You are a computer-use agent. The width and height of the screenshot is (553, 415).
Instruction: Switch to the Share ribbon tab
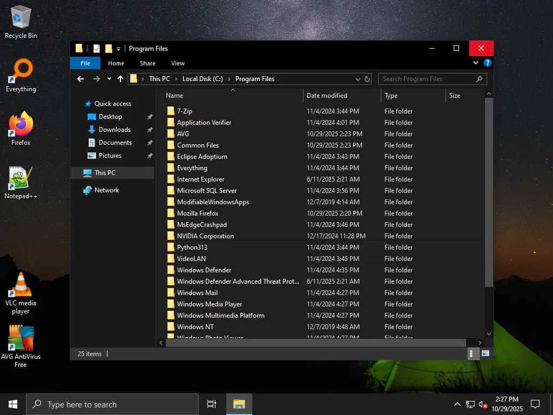(x=147, y=63)
